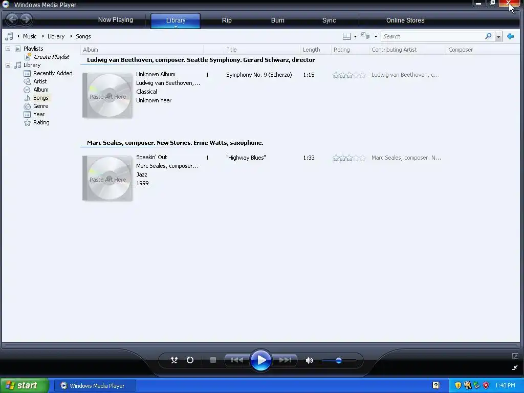Select Year in the library tree
Image resolution: width=524 pixels, height=393 pixels.
pos(39,114)
